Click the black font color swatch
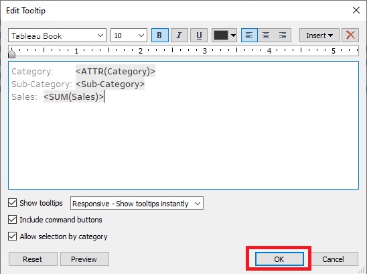Screen dimensions: 367x274 (221, 36)
